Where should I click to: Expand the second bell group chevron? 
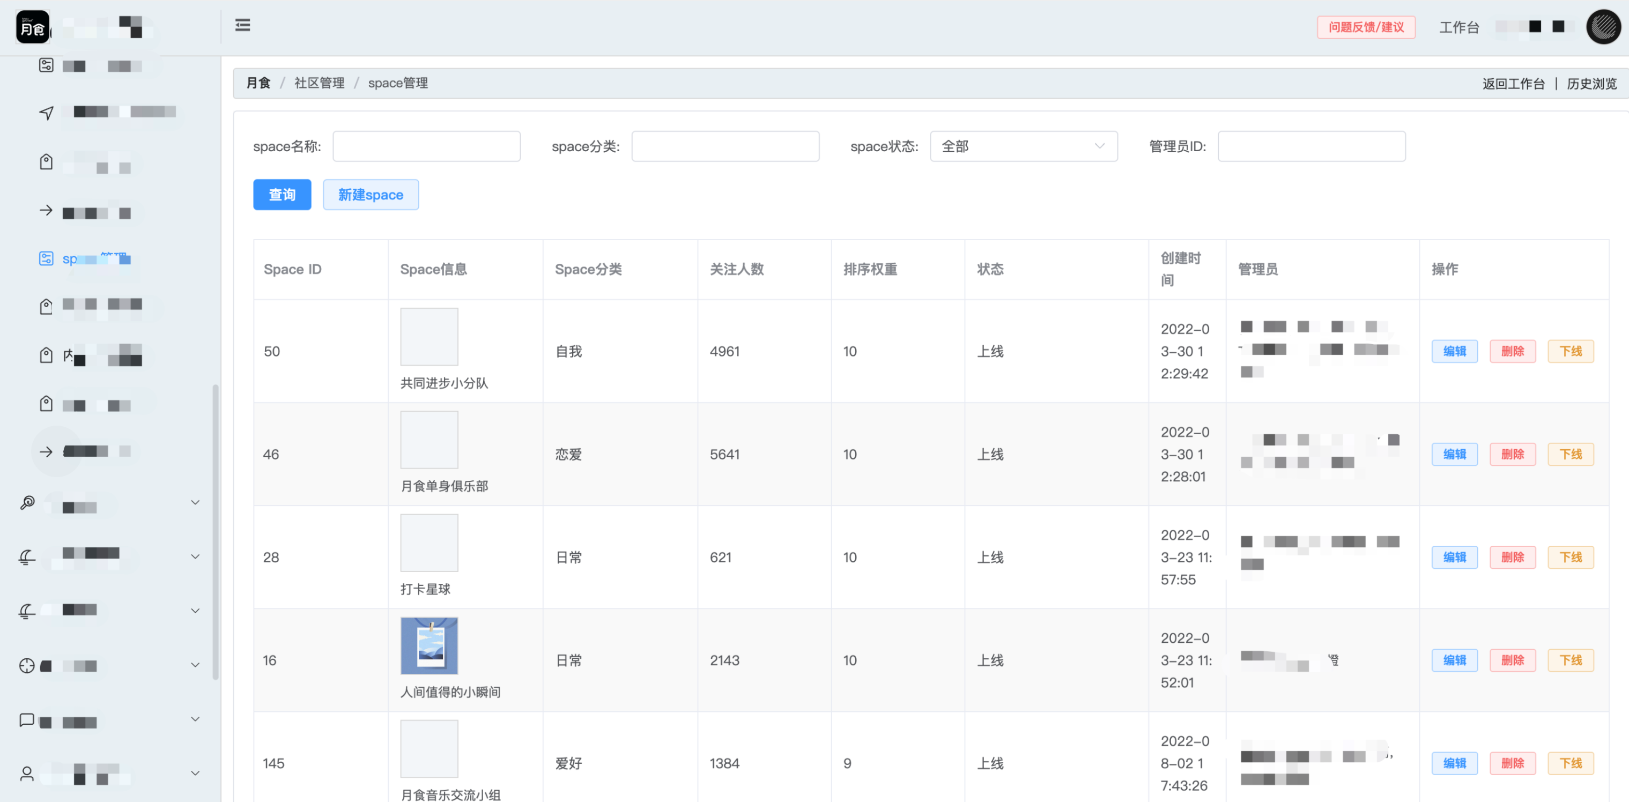195,611
